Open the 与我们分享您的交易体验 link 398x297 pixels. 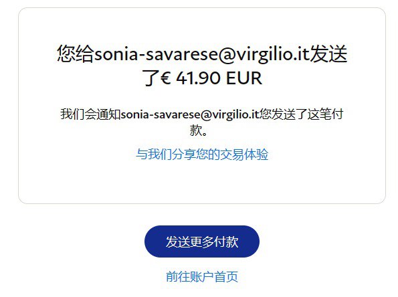pyautogui.click(x=202, y=154)
